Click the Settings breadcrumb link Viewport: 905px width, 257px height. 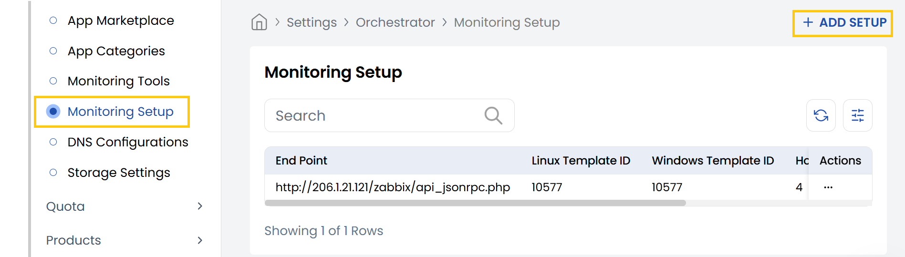point(312,22)
